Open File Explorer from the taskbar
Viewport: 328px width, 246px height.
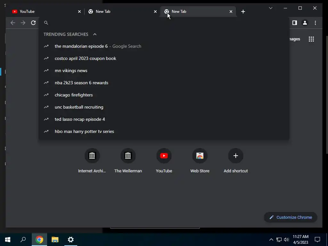click(x=55, y=240)
